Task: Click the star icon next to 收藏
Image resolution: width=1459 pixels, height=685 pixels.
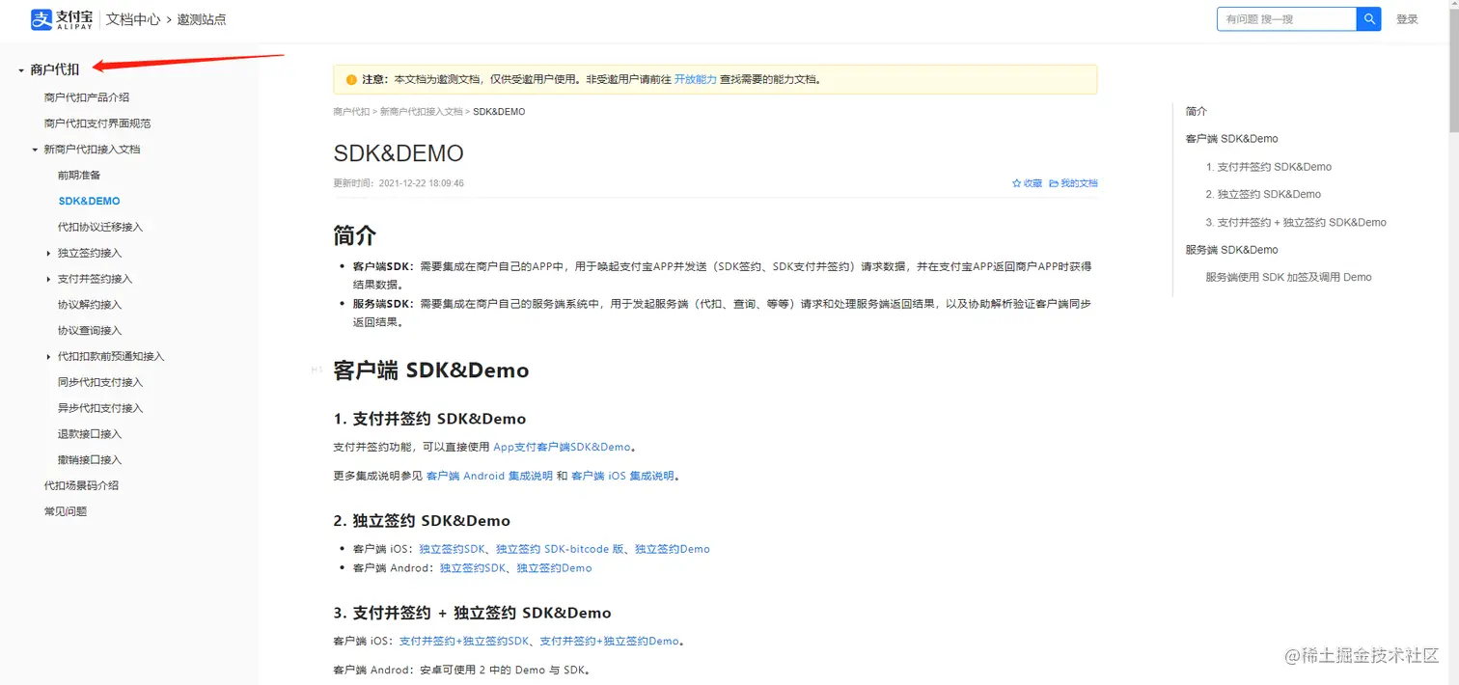Action: (x=1016, y=183)
